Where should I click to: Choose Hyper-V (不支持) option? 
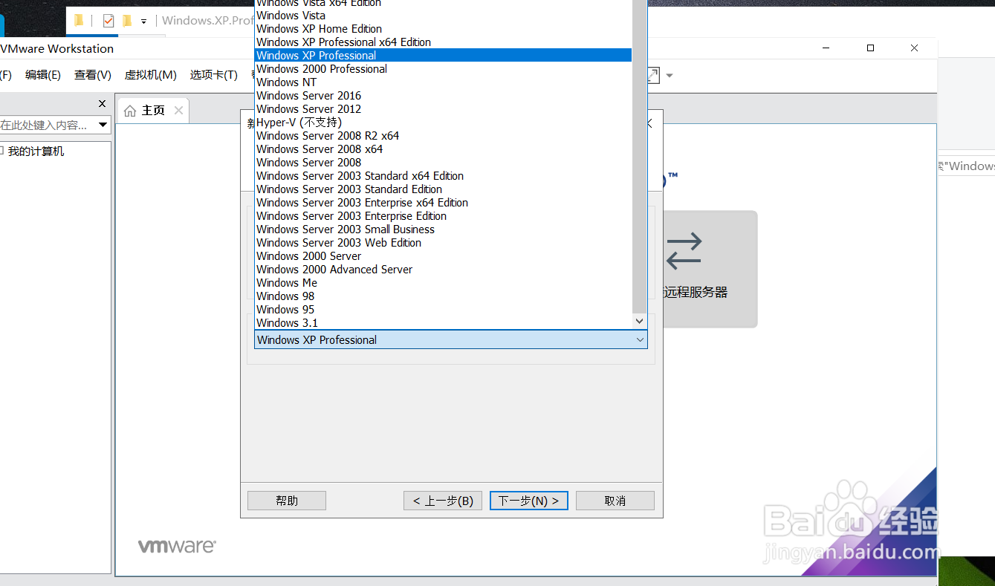[443, 123]
